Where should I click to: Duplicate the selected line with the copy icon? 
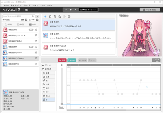point(50,17)
